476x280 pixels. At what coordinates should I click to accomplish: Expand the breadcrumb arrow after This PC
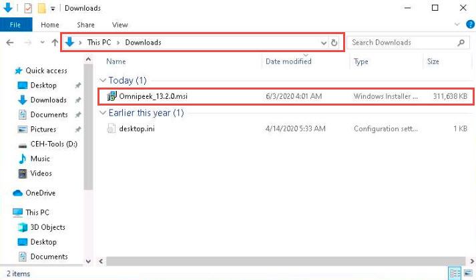tap(118, 43)
